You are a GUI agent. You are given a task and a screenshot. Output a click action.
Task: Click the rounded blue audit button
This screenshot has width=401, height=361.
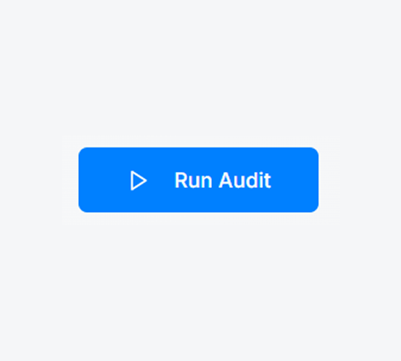[x=198, y=180]
